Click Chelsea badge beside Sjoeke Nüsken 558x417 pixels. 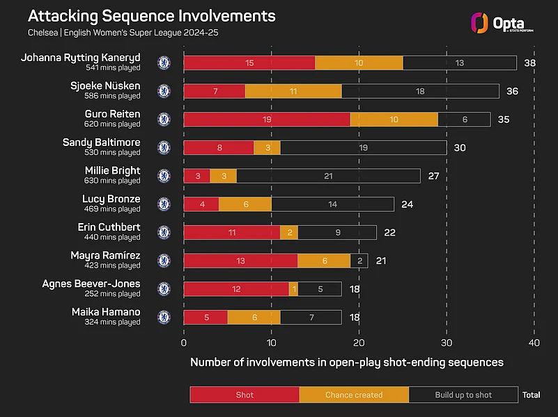point(164,91)
